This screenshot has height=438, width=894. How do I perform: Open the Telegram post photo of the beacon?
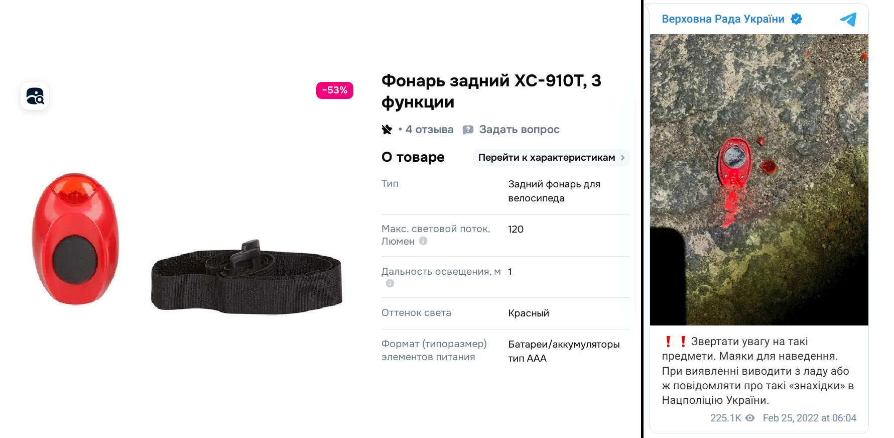759,180
